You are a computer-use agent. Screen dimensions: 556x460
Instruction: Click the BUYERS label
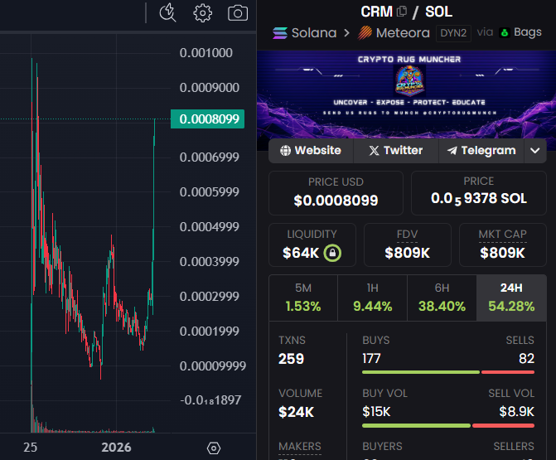pyautogui.click(x=382, y=446)
